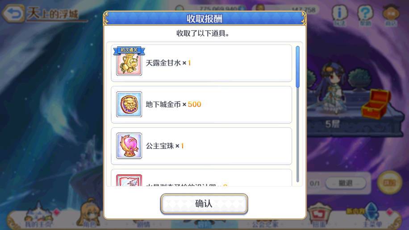Select the 公主宝珠 pink orb icon
This screenshot has height=230, width=409.
click(129, 146)
